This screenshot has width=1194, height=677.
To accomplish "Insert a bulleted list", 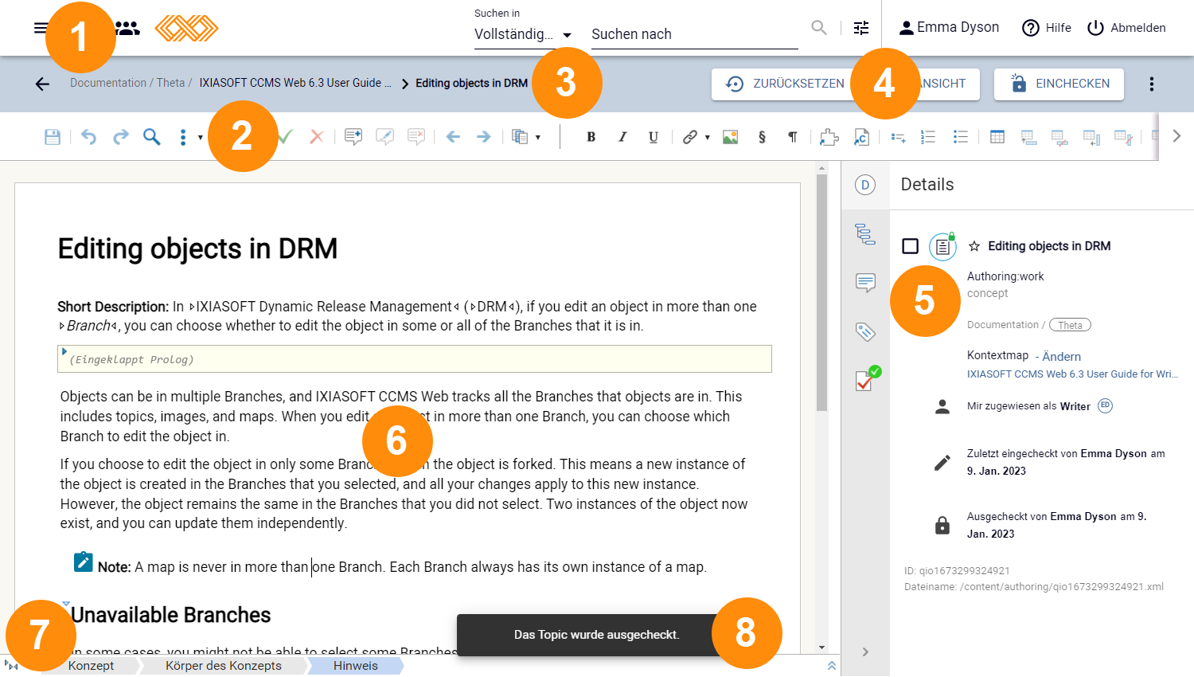I will (961, 137).
